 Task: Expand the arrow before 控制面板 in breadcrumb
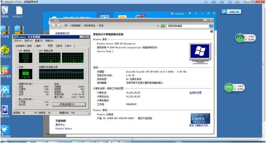click(x=70, y=26)
